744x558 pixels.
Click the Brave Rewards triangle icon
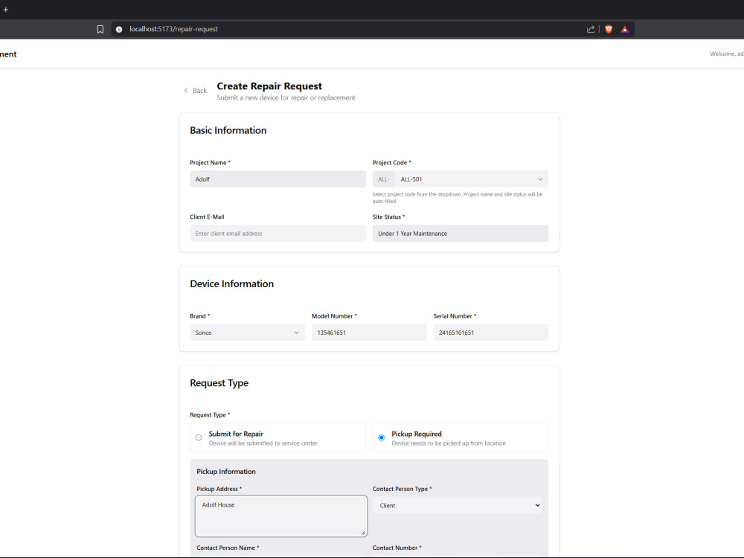625,30
